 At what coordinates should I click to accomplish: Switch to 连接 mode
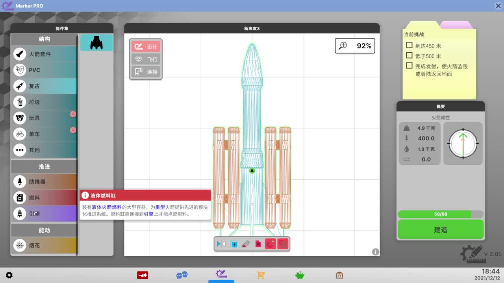pos(146,72)
